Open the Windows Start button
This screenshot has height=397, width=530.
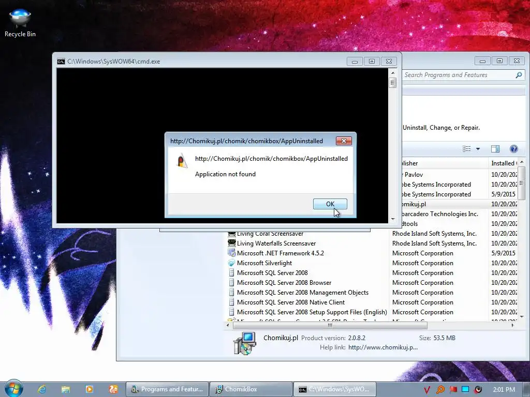coord(13,389)
